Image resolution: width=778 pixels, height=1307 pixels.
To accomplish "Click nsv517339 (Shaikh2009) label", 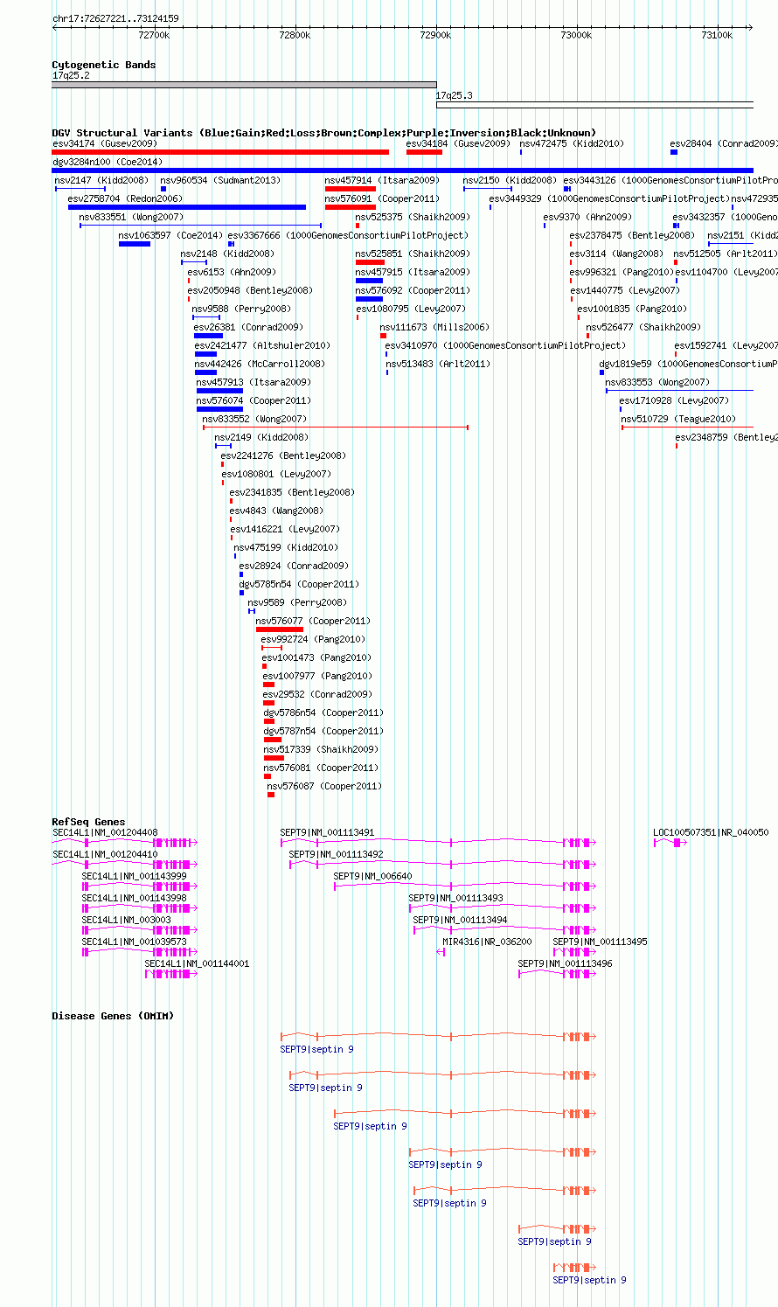I will coord(321,749).
